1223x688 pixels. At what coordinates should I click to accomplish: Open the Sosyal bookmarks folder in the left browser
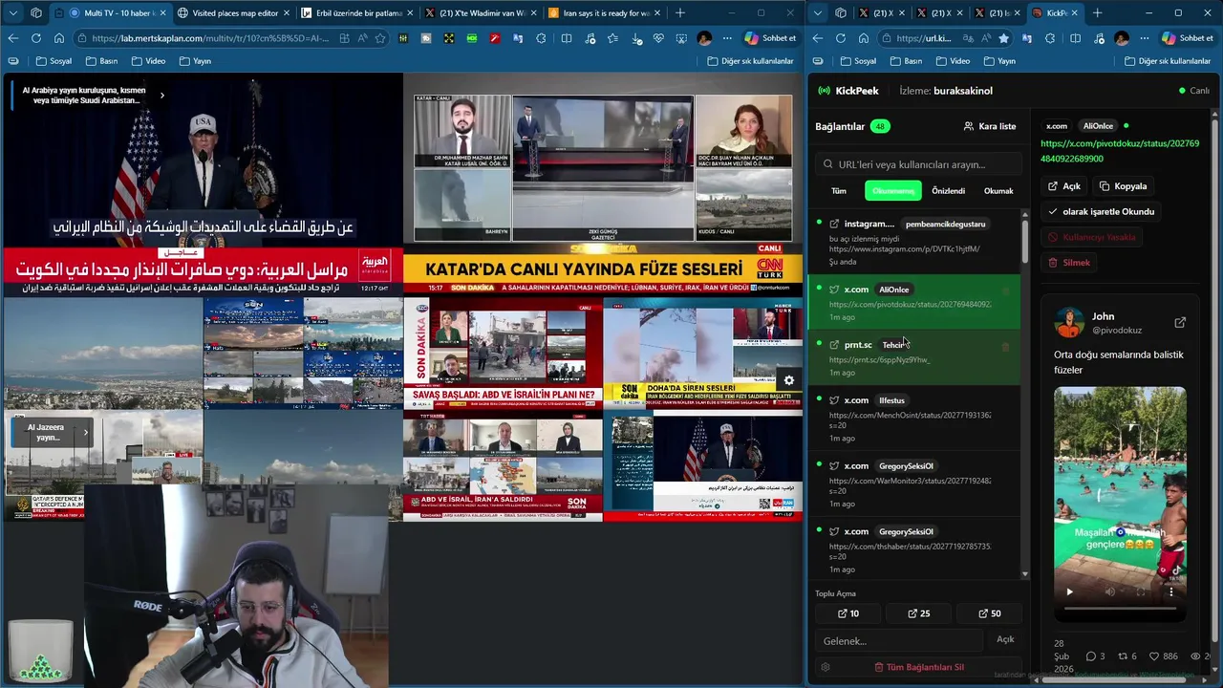54,61
